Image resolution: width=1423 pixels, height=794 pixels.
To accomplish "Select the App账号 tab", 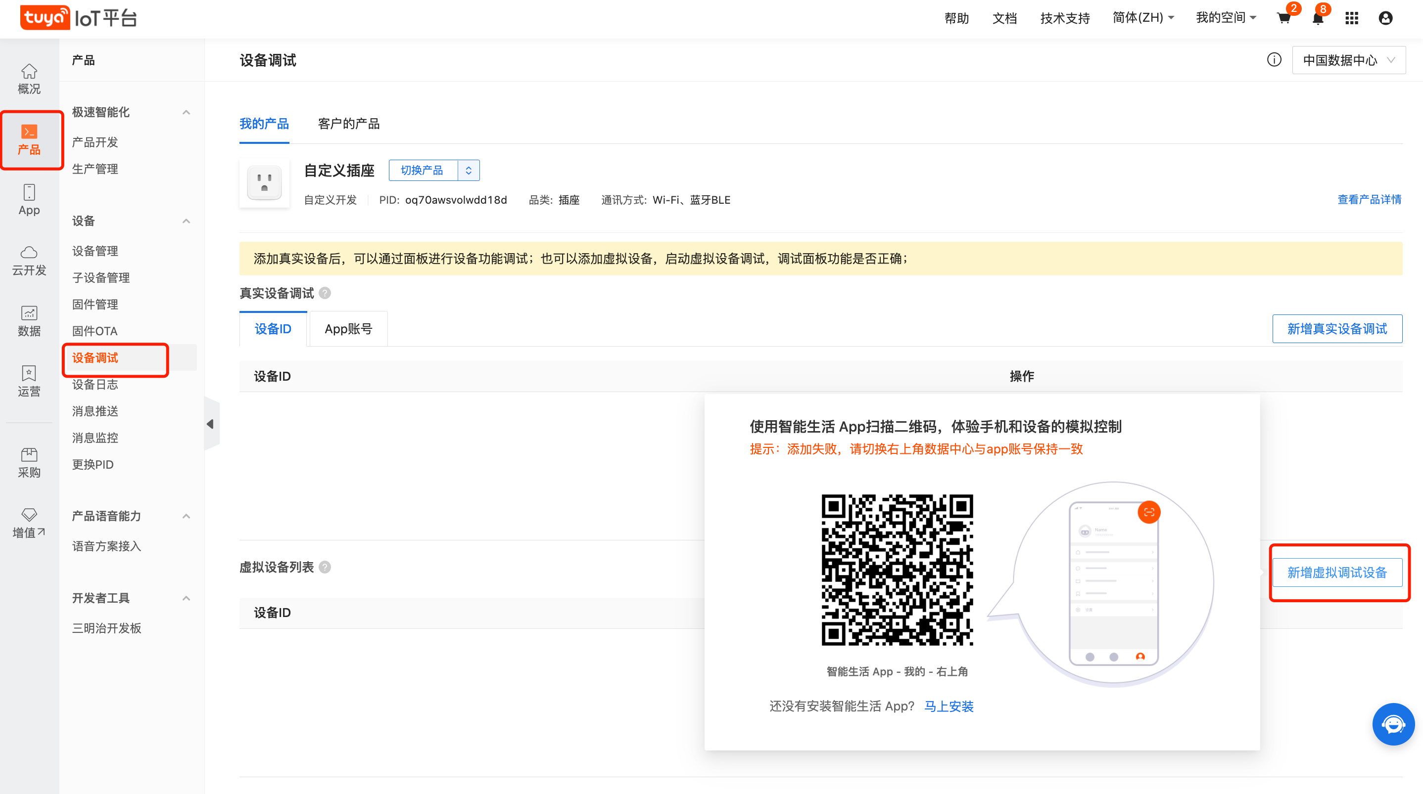I will 348,329.
